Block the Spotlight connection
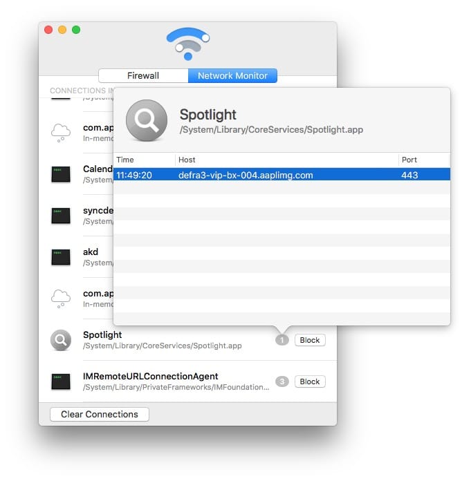Image resolution: width=471 pixels, height=481 pixels. pos(310,340)
